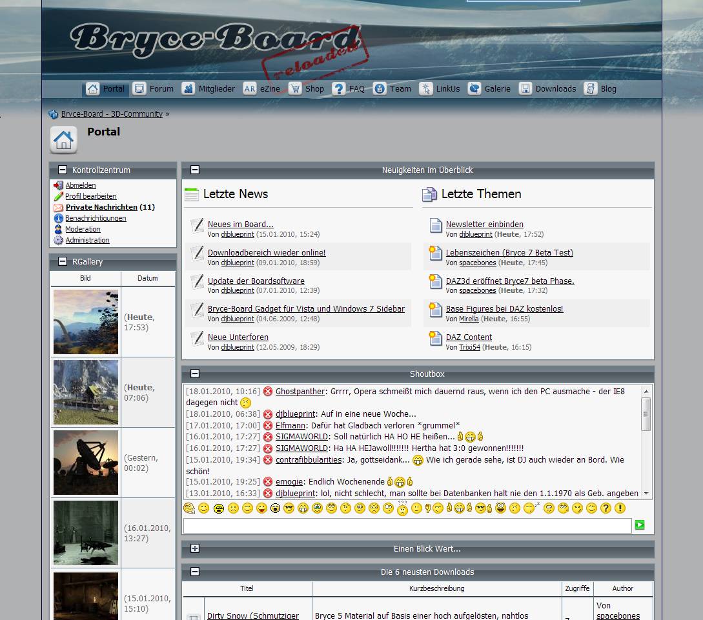Delete Elfmann's shout with red X
The image size is (703, 620).
268,426
